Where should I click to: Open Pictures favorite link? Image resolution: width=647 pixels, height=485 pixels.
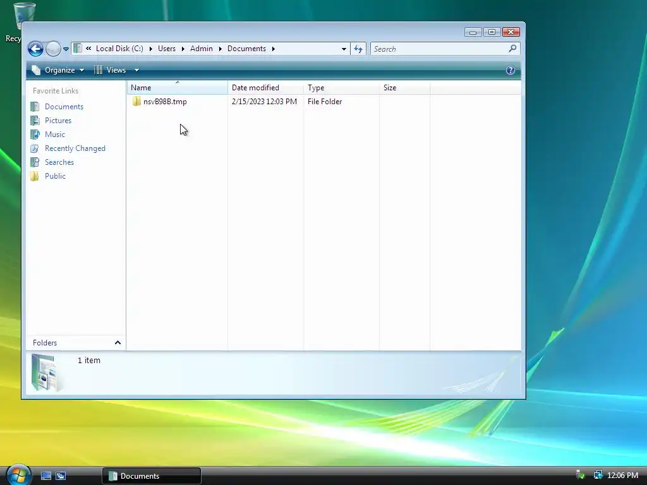point(57,121)
